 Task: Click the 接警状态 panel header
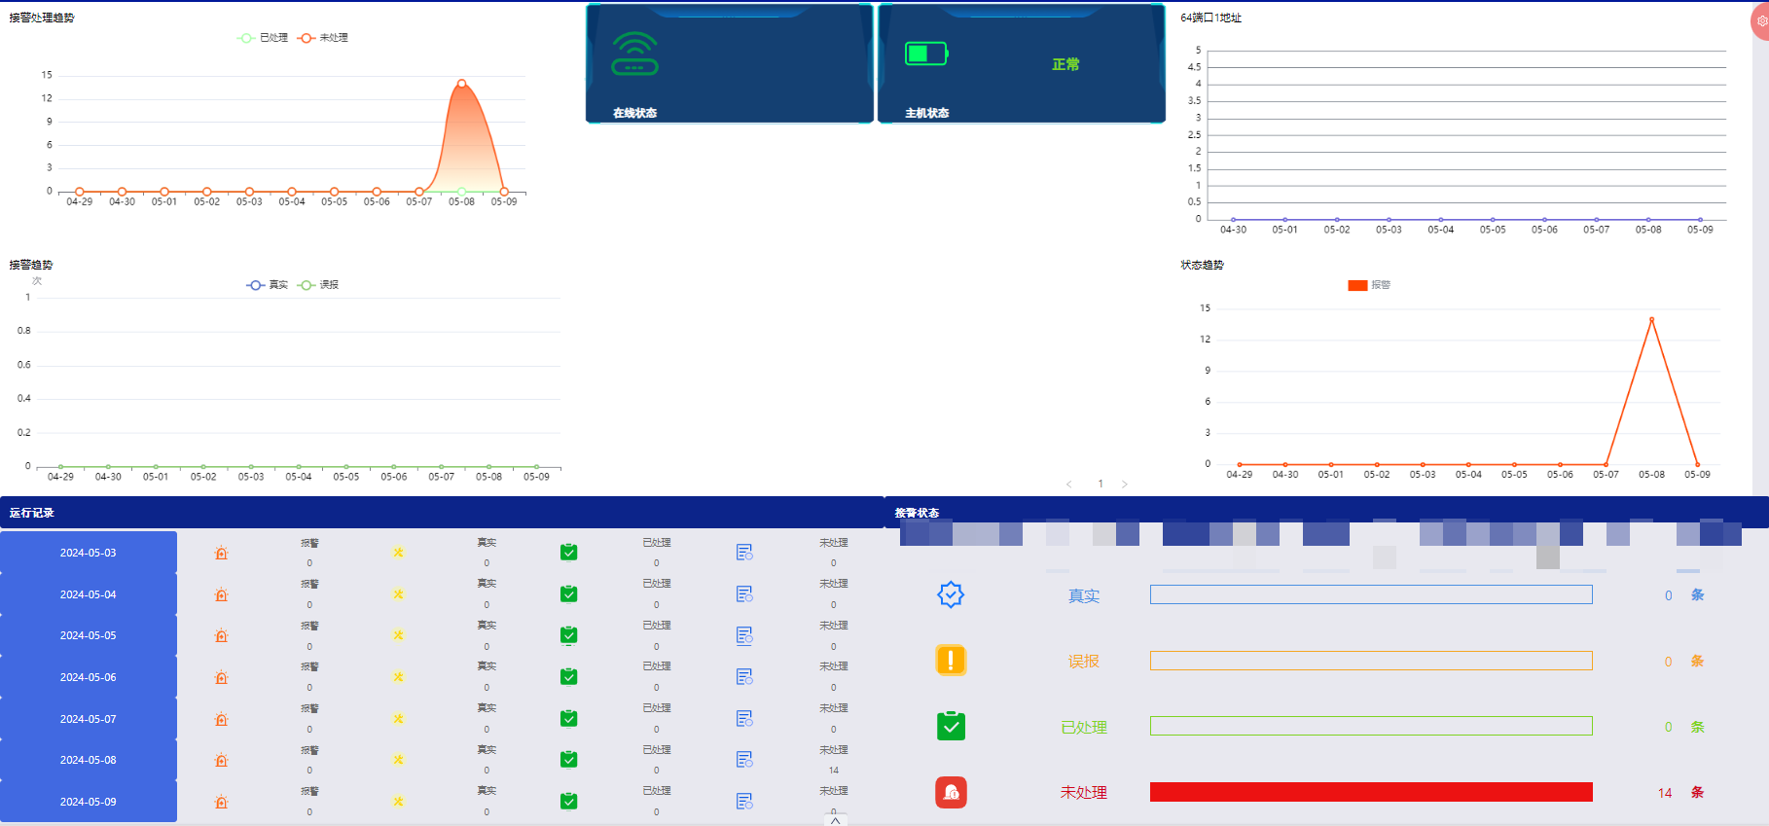pyautogui.click(x=1327, y=513)
